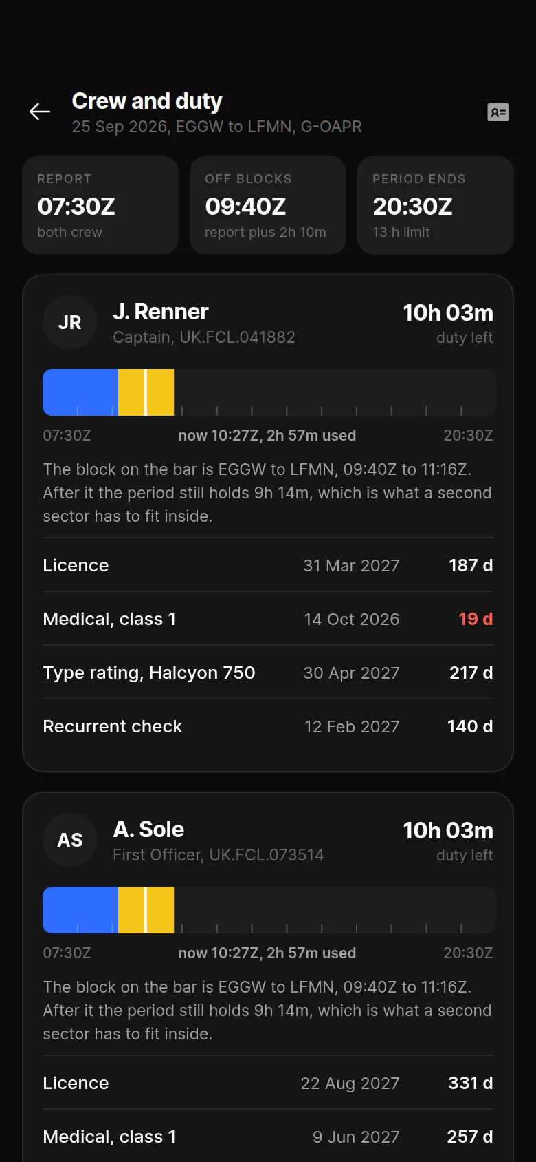Tap the red 19 d medical warning
Image resolution: width=536 pixels, height=1162 pixels.
pos(476,619)
